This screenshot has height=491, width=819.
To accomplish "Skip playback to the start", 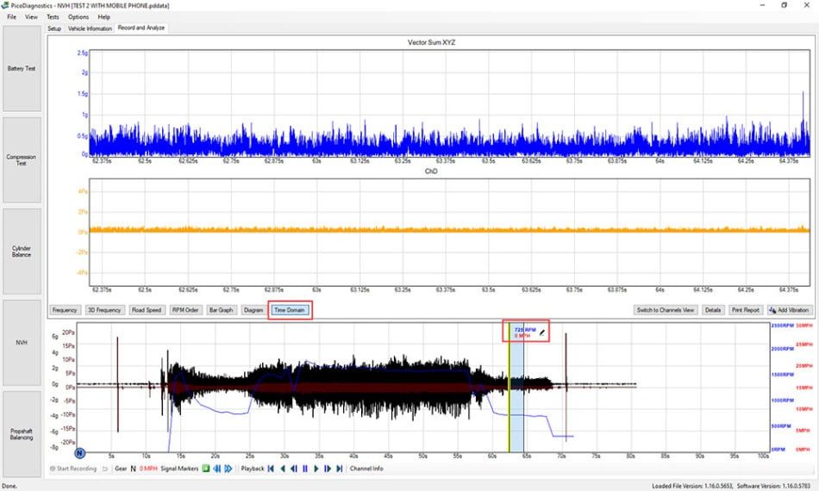I will point(271,469).
